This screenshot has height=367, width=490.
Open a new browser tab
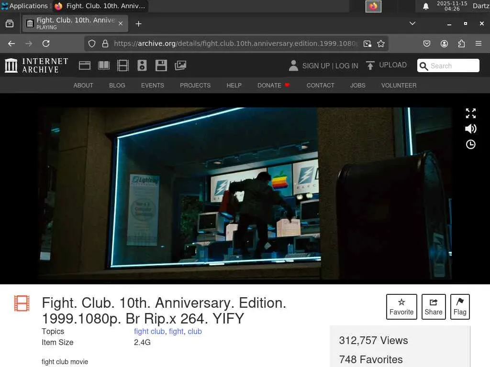pyautogui.click(x=138, y=24)
